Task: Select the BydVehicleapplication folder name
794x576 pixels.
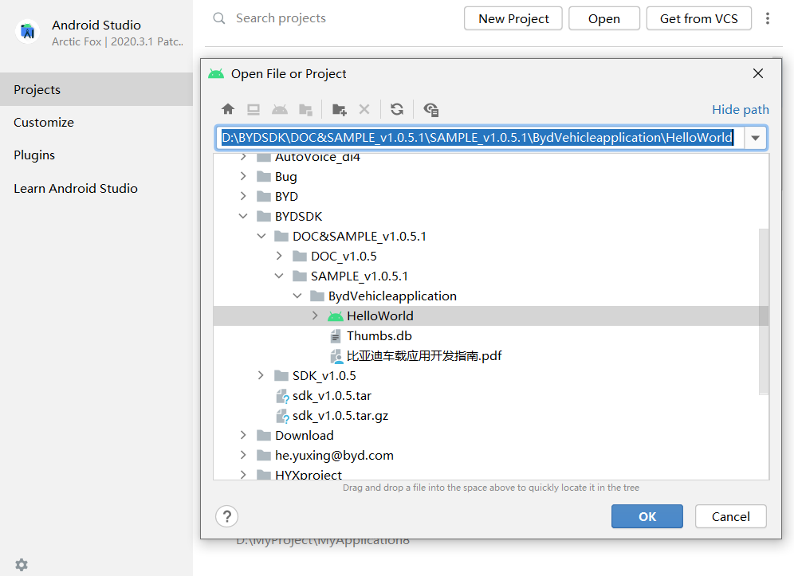Action: (x=392, y=296)
